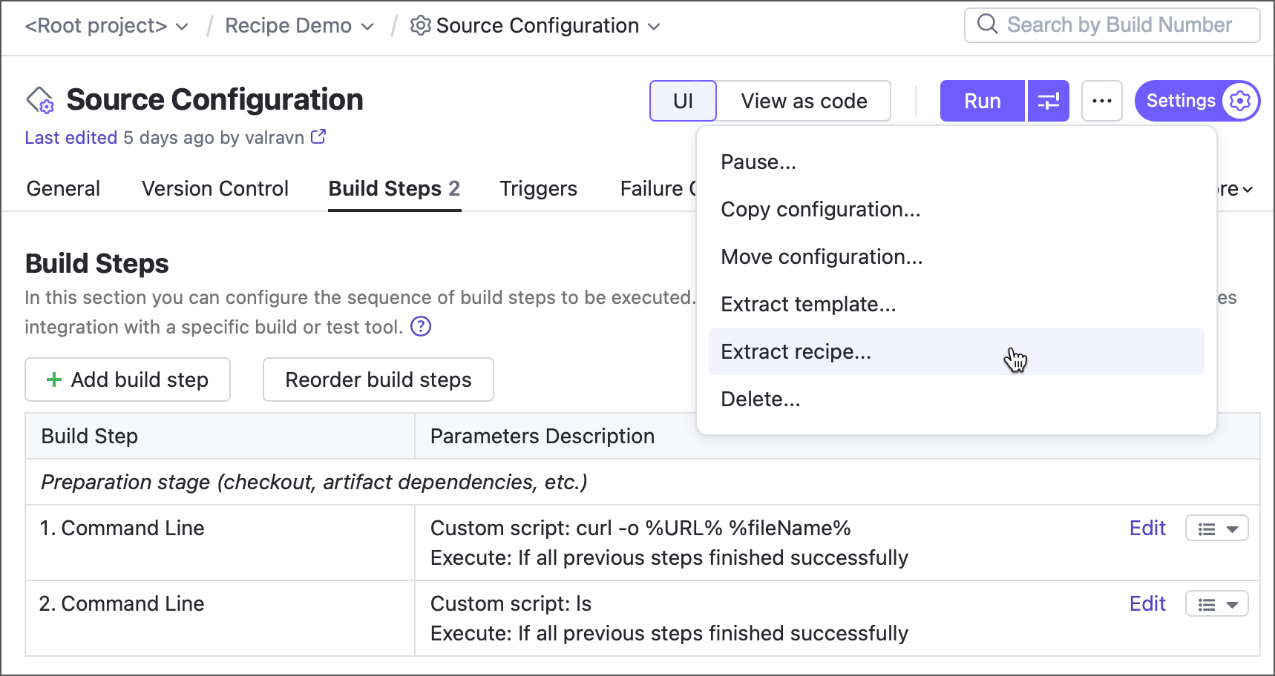Click the Source Configuration heading icon

tap(40, 101)
